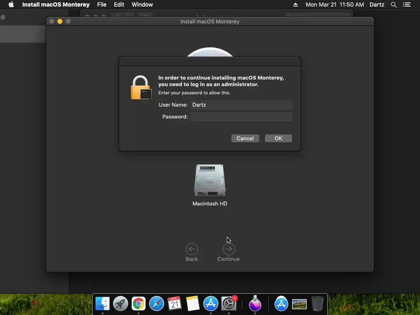The image size is (420, 315).
Task: Open Spotlight search magnifier icon
Action: 393,5
